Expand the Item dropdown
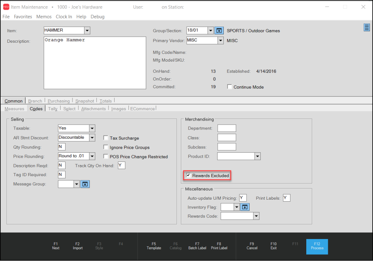 click(x=87, y=30)
